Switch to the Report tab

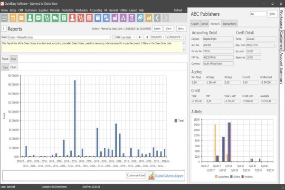tap(5, 59)
